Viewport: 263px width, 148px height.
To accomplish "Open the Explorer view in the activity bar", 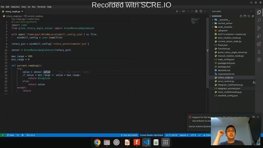I will [x=259, y=12].
